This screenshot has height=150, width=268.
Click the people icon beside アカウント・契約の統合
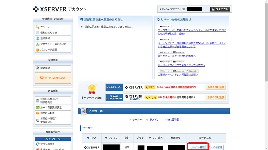coord(38,44)
